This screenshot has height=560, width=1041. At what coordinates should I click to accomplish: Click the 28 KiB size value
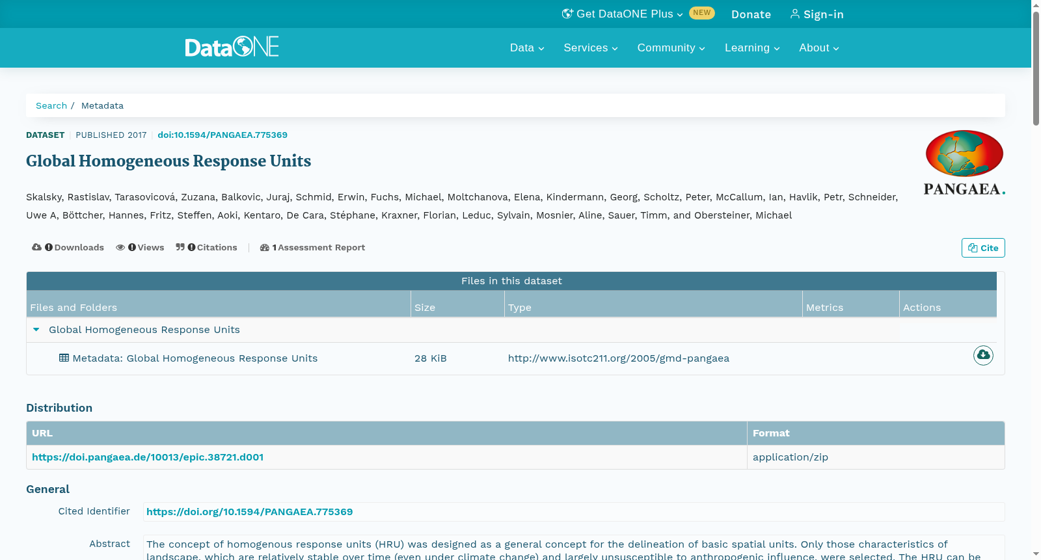click(x=431, y=358)
